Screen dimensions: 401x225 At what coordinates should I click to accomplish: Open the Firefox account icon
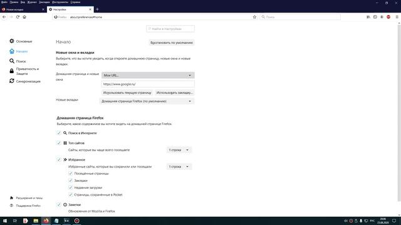[382, 17]
